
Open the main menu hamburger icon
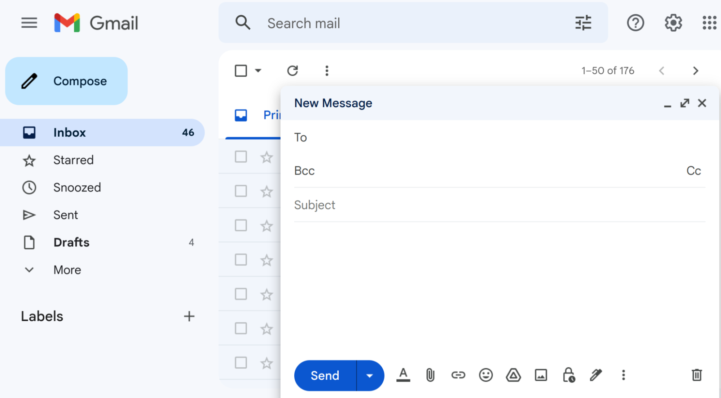(x=29, y=23)
